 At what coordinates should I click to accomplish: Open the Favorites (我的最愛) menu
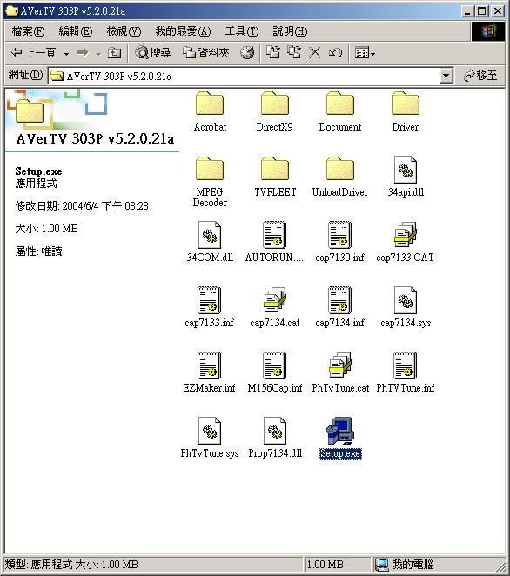[x=183, y=31]
